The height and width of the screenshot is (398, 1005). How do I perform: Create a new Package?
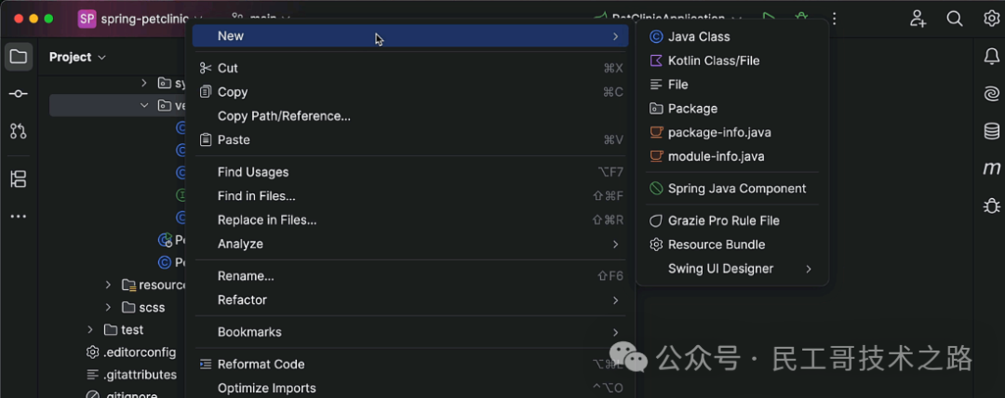point(732,108)
